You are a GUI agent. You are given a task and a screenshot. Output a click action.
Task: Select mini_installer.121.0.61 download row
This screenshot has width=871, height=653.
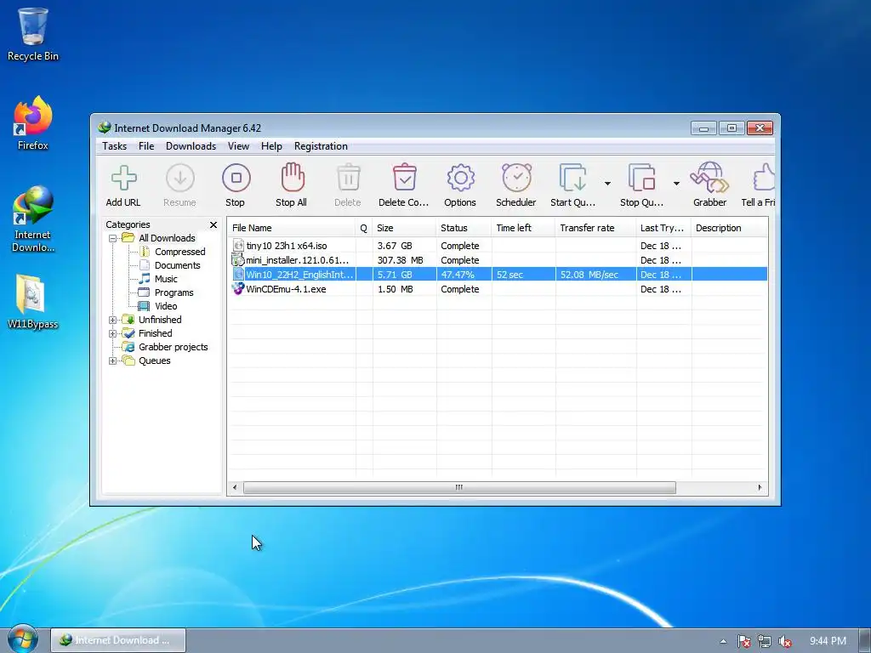tap(498, 260)
